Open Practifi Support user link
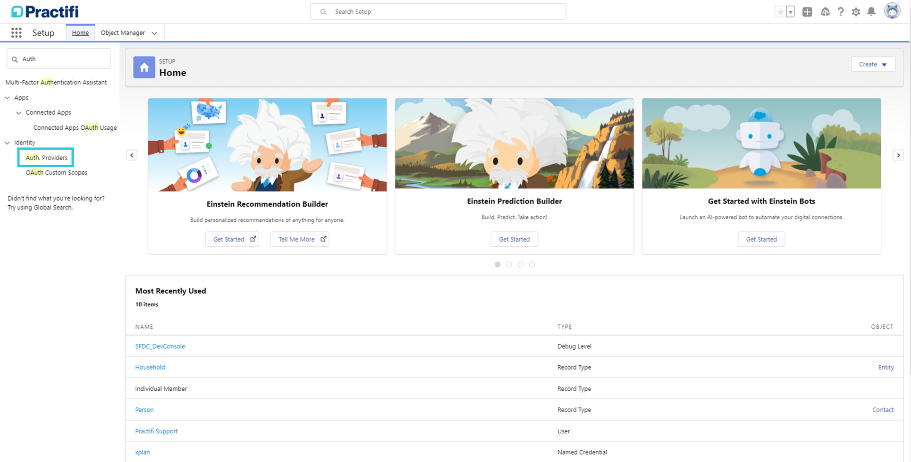 pyautogui.click(x=156, y=431)
